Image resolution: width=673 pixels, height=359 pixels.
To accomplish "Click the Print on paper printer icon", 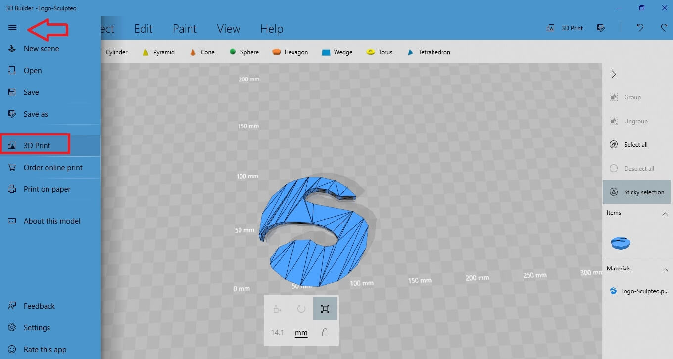I will tap(12, 189).
